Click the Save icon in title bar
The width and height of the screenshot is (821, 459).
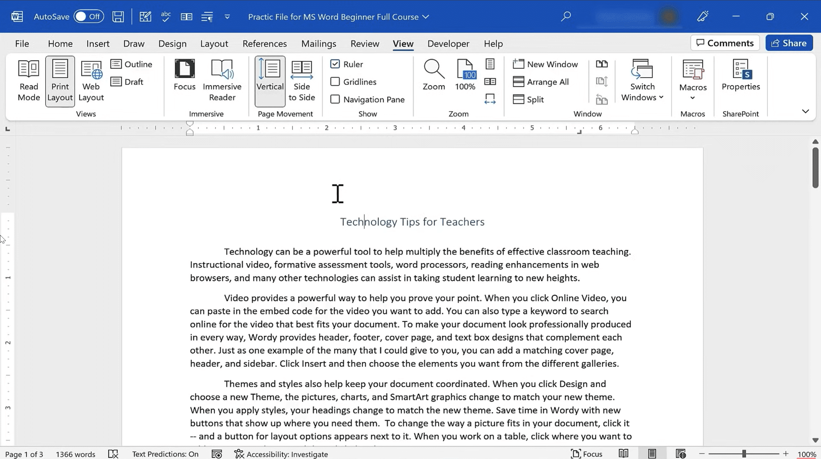[118, 17]
